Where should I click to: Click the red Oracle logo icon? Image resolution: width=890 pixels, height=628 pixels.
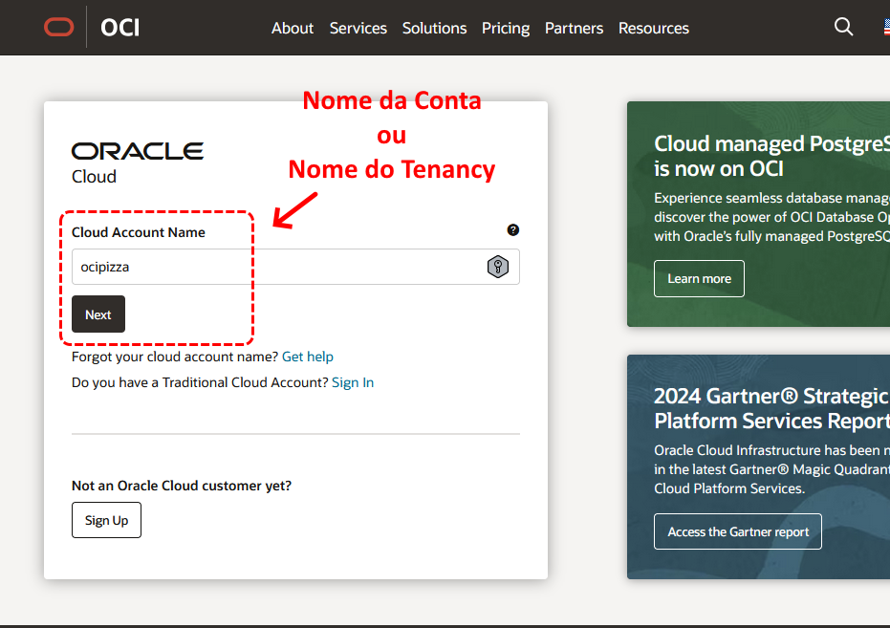[58, 28]
